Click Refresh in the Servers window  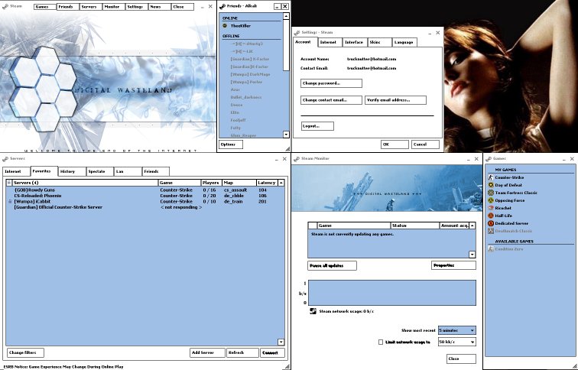242,352
